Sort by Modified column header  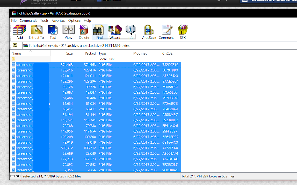[146, 53]
